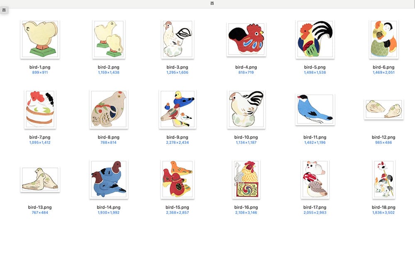Image resolution: width=415 pixels, height=257 pixels.
Task: Select the bird-5.png colorful rooster thumbnail
Action: (315, 39)
